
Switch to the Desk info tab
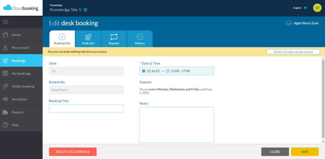click(x=88, y=39)
